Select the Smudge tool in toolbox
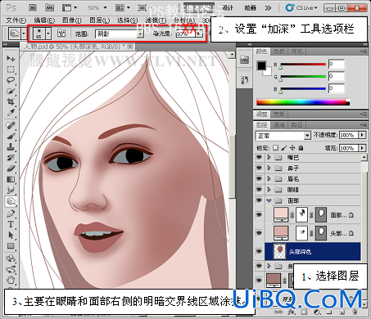 (11, 190)
